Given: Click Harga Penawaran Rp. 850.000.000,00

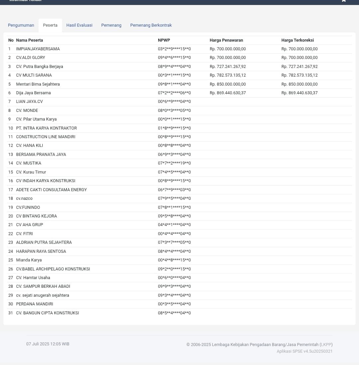Looking at the screenshot, I should (228, 84).
